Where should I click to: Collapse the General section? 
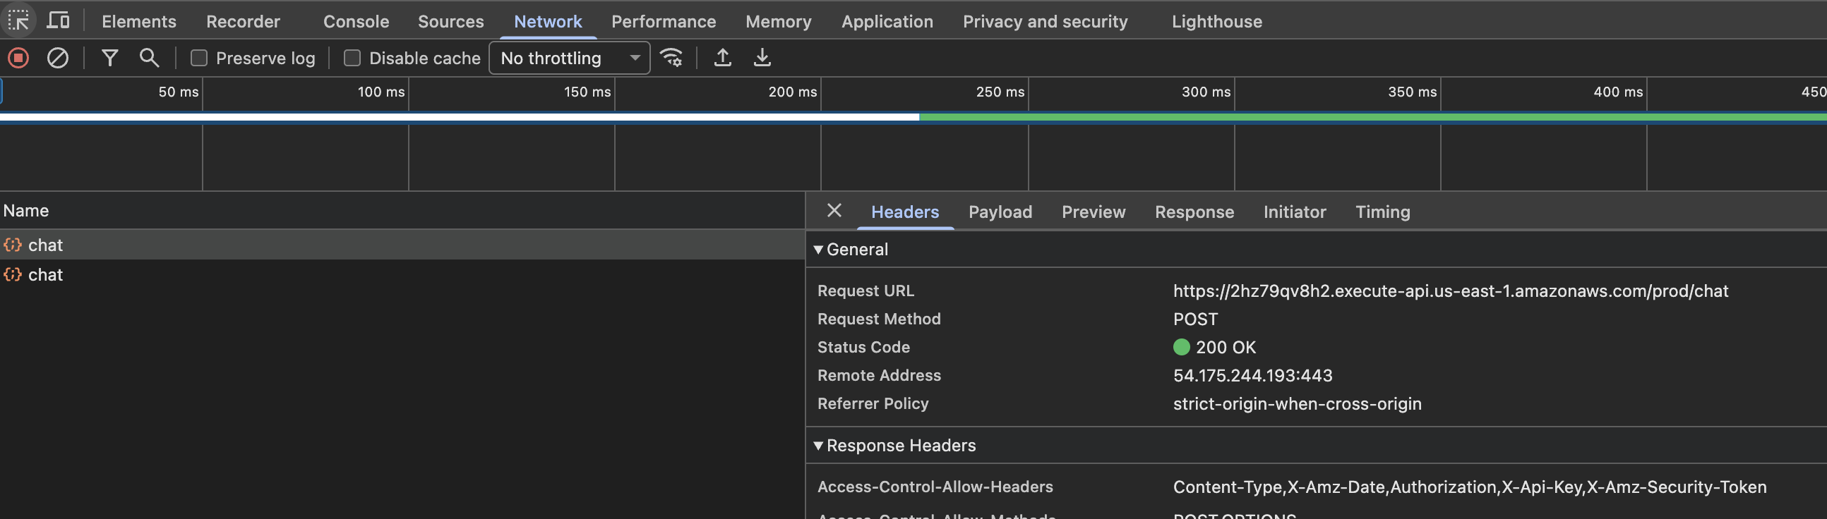[818, 249]
